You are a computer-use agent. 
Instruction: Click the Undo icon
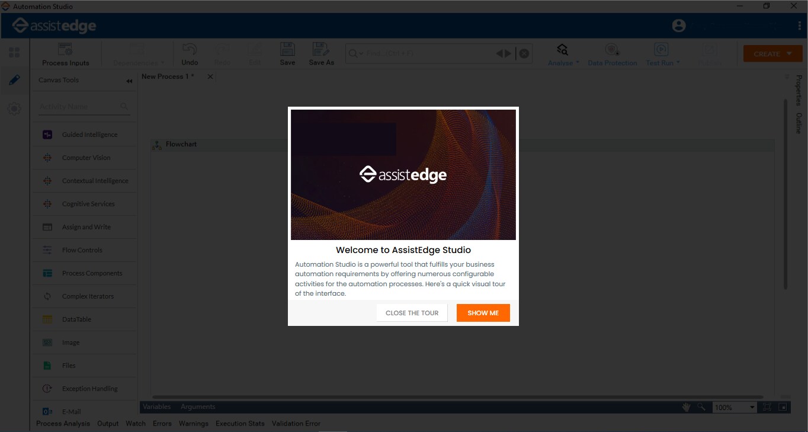(190, 54)
